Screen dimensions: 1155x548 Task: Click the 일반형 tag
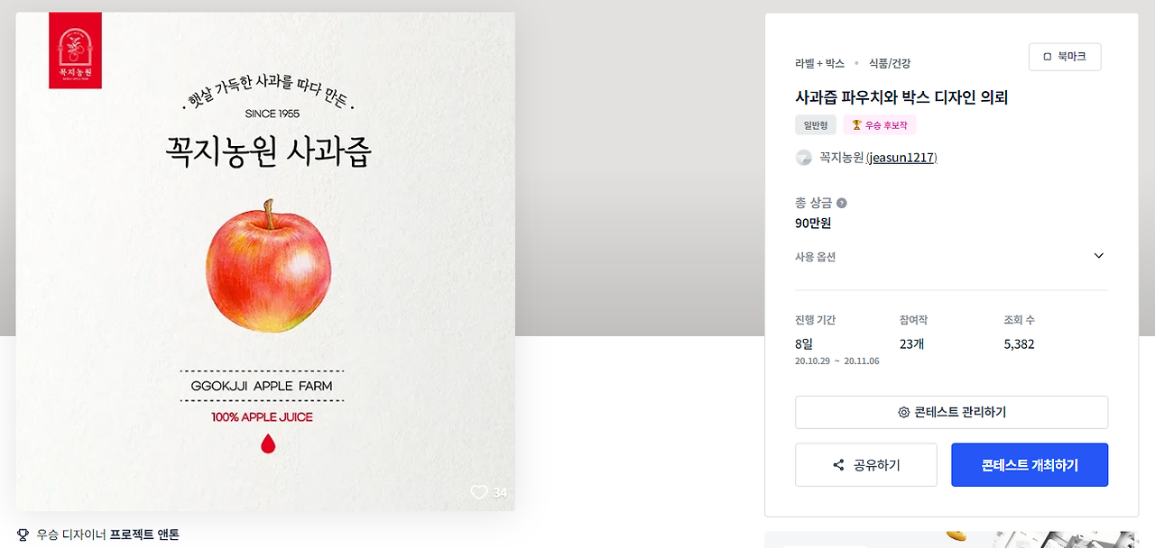816,125
